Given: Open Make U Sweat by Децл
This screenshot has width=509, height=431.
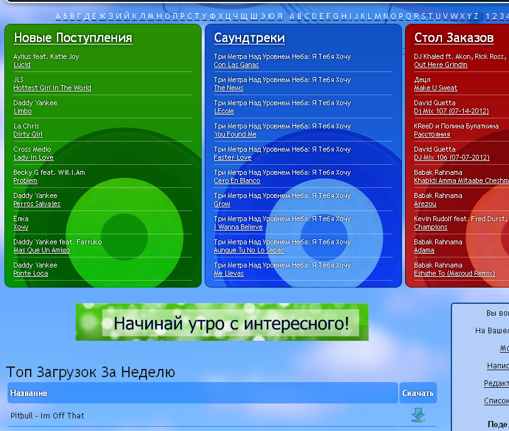Looking at the screenshot, I should click(435, 88).
